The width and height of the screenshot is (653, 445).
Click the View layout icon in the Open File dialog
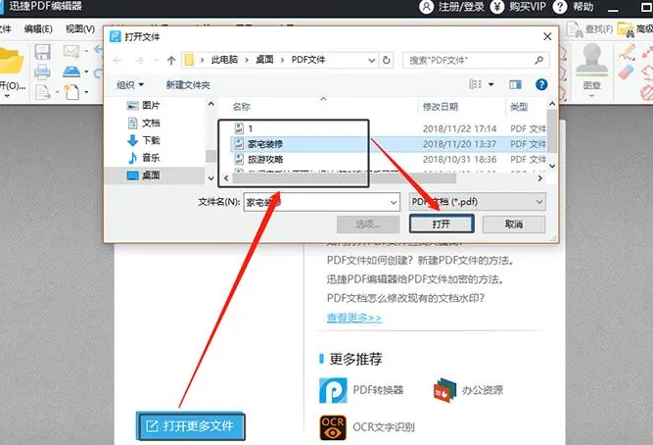click(476, 84)
